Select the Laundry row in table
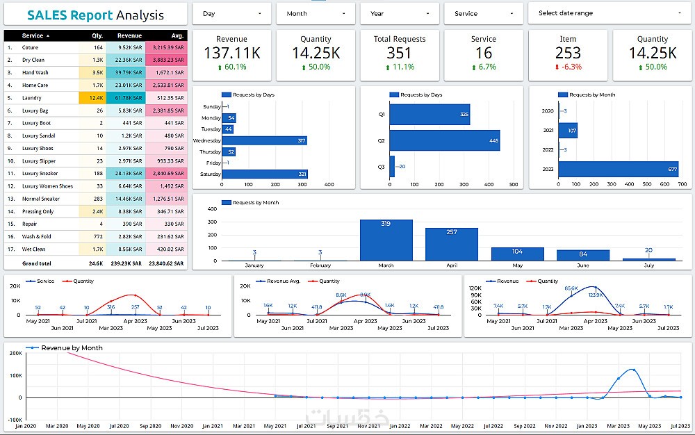Screen dimensions: 695x435 pos(96,97)
